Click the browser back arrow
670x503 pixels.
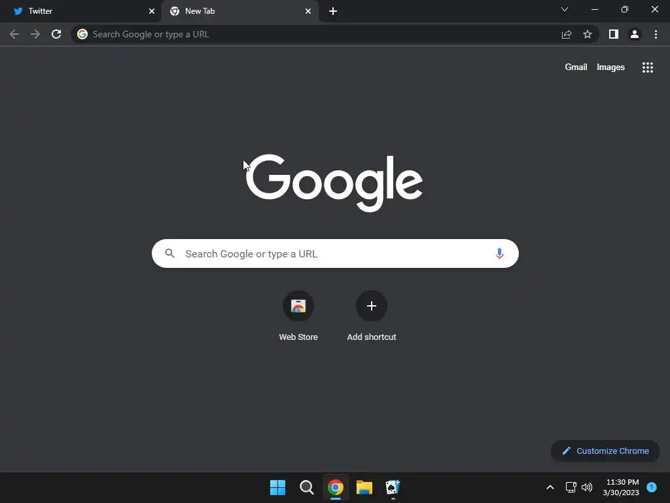click(14, 34)
